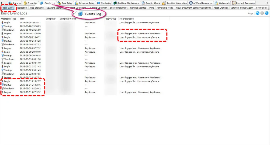Click the Real-time Maintenance icon
Viewport: 270px width, 145px height.
(x=115, y=3)
